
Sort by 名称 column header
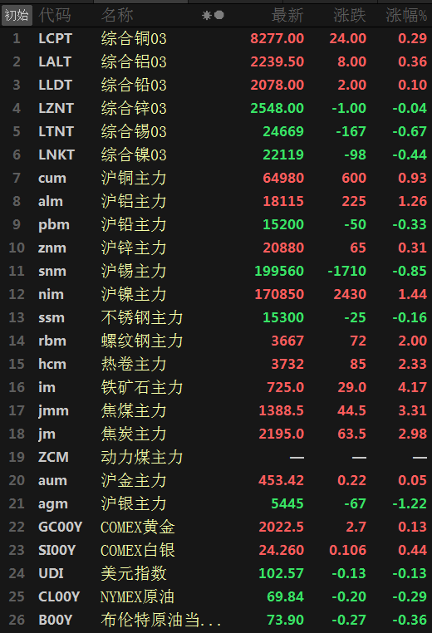coord(117,15)
